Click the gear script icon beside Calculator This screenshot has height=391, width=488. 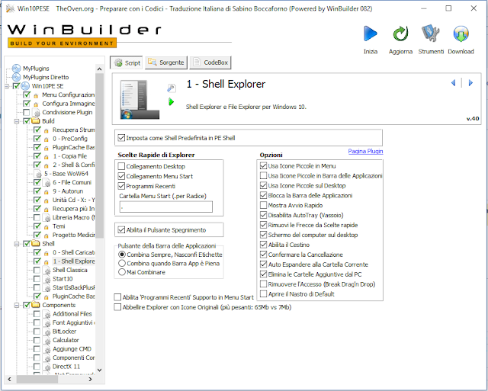[x=47, y=340]
